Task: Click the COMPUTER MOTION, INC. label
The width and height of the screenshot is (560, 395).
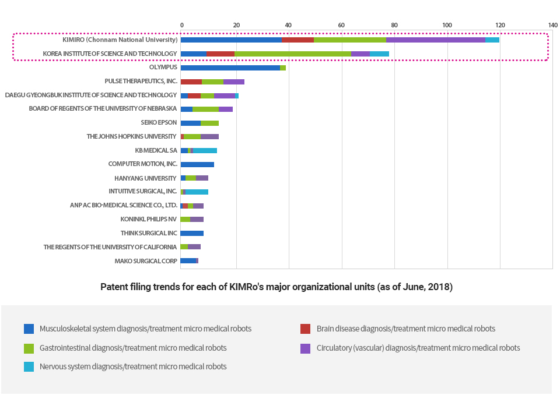Action: point(143,164)
